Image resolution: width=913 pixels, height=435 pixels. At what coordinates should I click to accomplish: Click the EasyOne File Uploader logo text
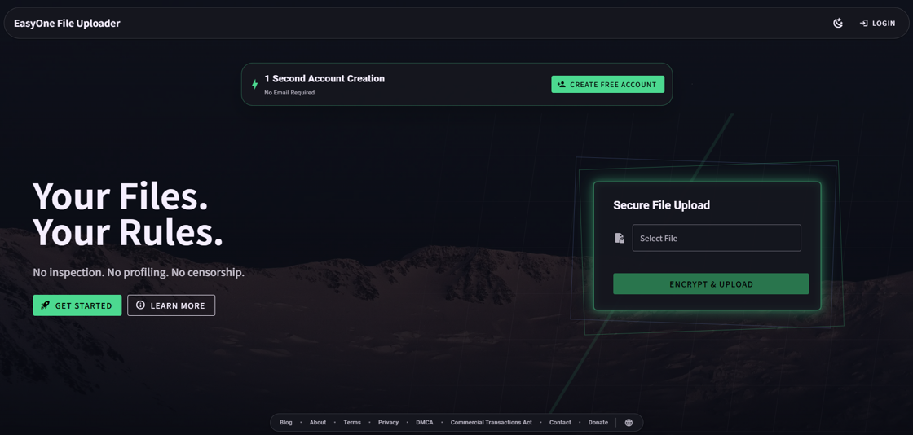[x=67, y=24]
